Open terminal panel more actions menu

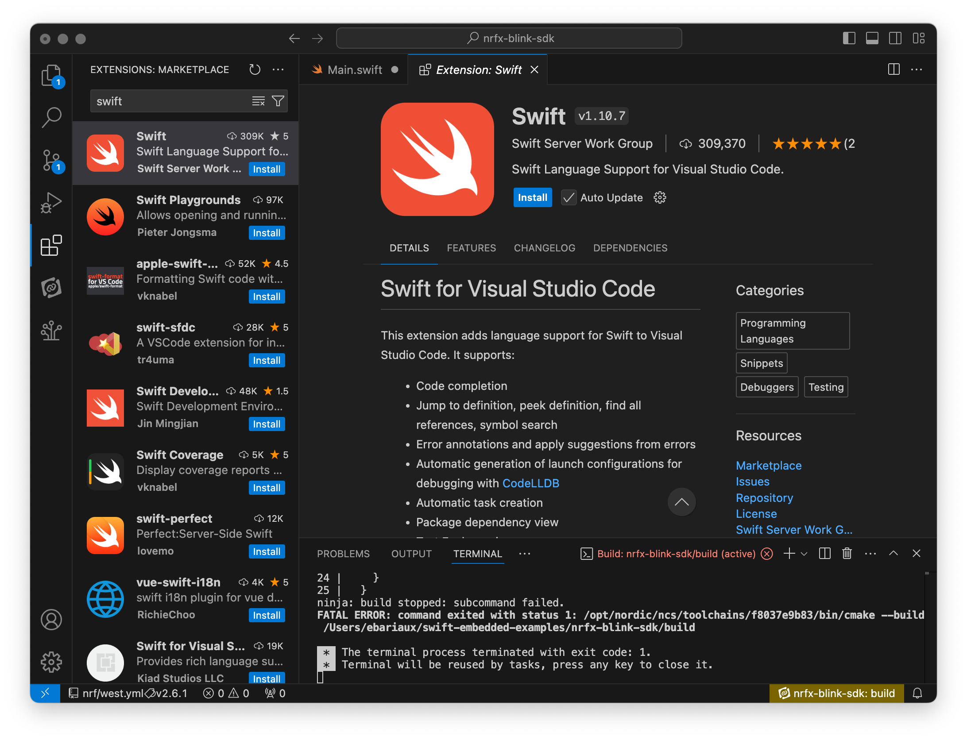[x=870, y=554]
